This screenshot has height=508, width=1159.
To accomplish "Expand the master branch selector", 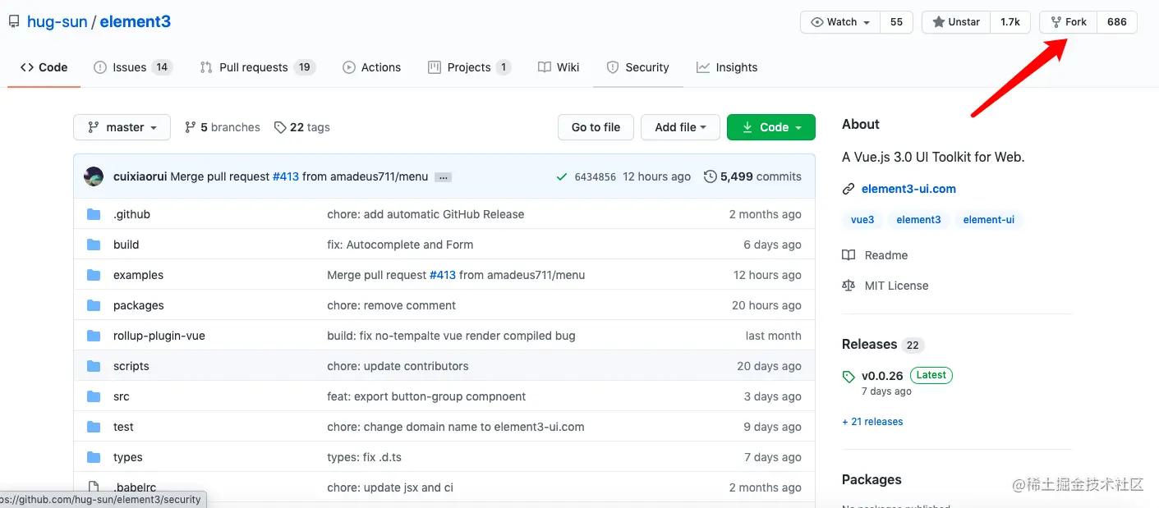I will (x=122, y=127).
